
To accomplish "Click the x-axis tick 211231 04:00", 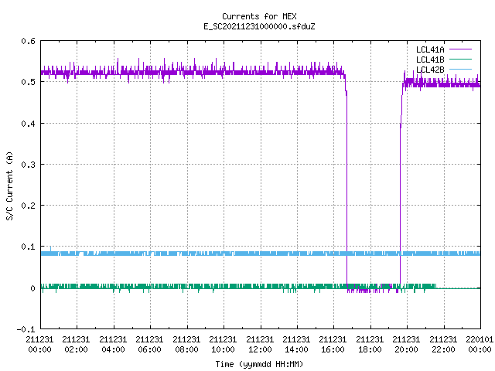I will (113, 345).
